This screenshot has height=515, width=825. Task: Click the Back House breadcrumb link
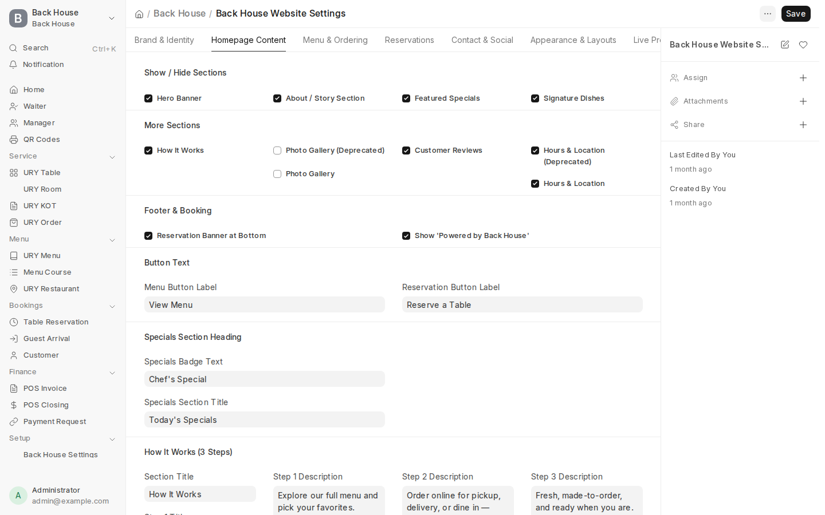pyautogui.click(x=179, y=14)
